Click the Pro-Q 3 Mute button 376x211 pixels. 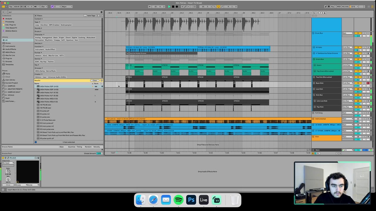[x=8, y=185]
